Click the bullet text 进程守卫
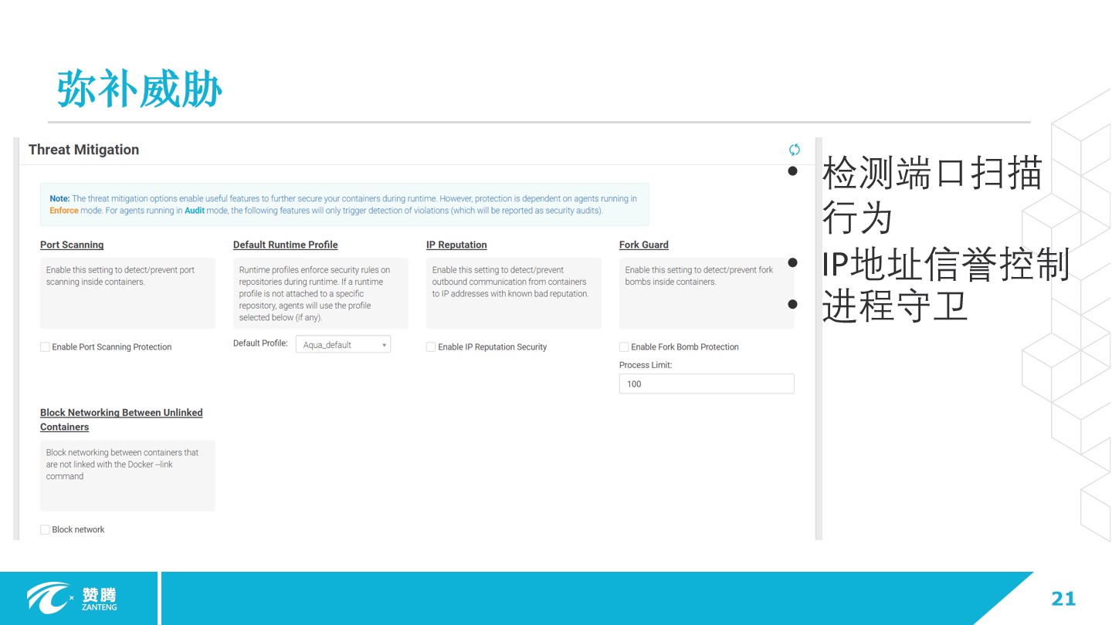 [895, 306]
